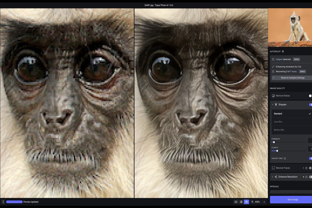
Task: Switch to single view mode
Action: click(x=236, y=202)
